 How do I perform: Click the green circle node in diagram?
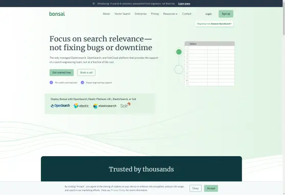(x=179, y=52)
